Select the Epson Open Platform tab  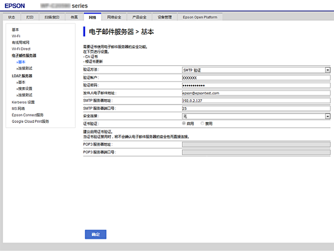tap(200, 17)
